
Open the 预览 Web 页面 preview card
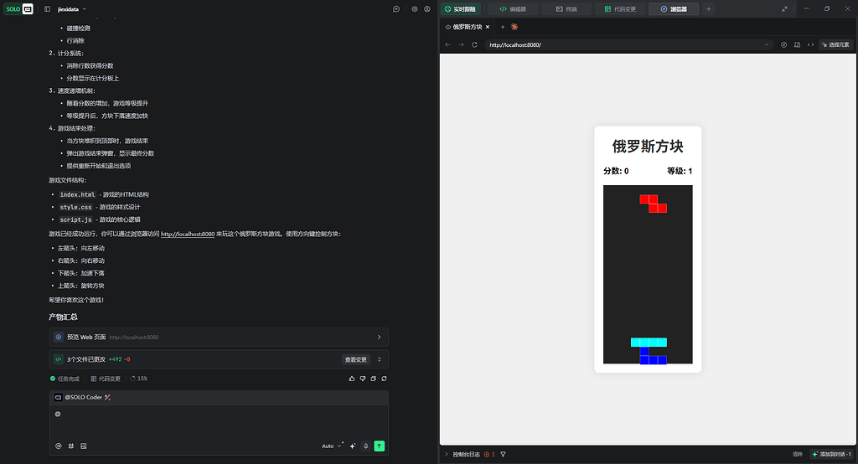coord(219,337)
